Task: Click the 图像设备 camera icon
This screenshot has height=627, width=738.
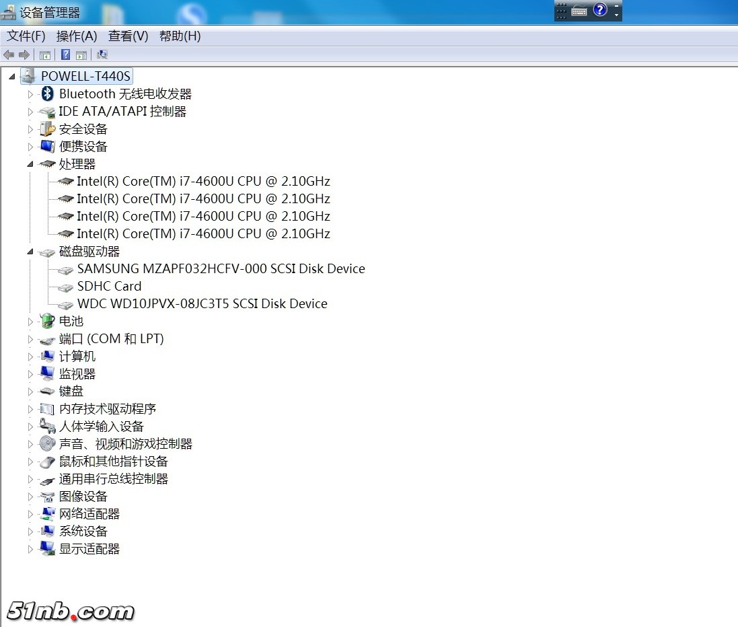Action: tap(47, 496)
